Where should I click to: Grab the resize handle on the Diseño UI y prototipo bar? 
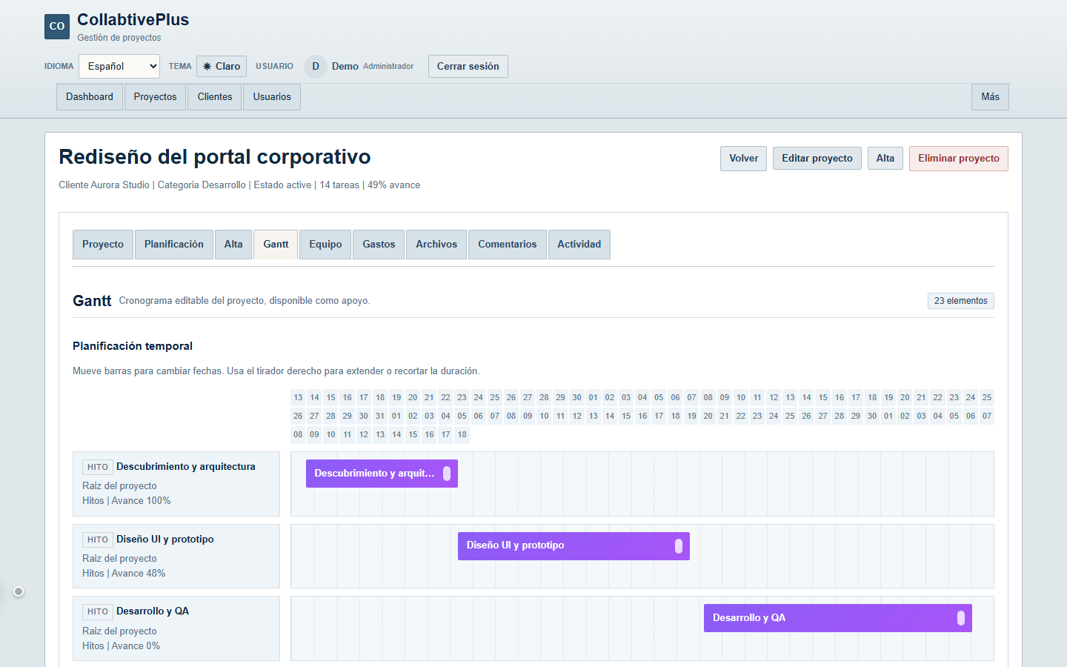679,546
